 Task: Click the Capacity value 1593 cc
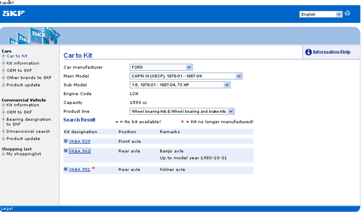pyautogui.click(x=138, y=102)
